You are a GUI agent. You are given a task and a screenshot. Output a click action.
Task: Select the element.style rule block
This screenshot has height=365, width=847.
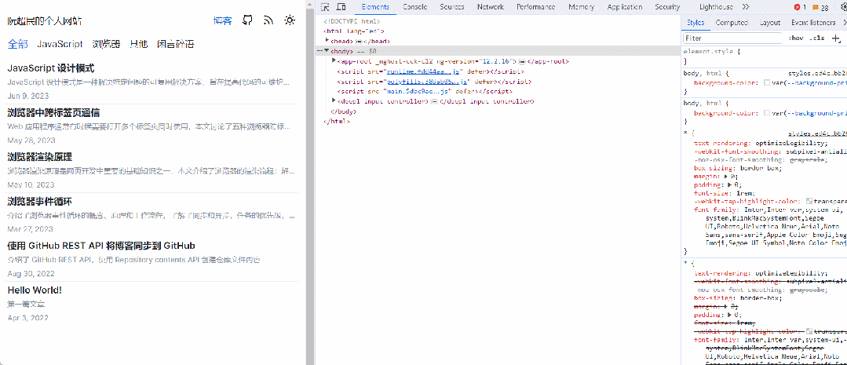click(x=765, y=57)
